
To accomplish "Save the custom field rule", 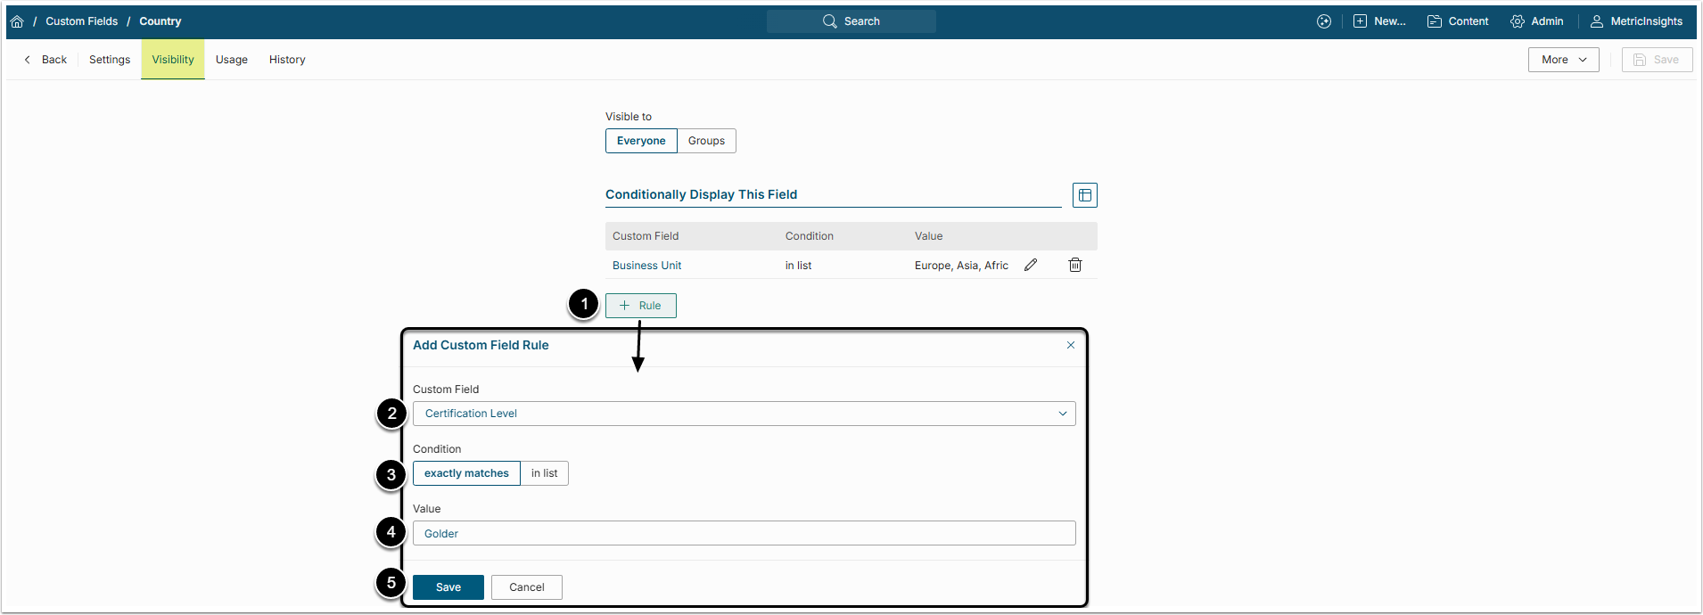I will click(448, 587).
